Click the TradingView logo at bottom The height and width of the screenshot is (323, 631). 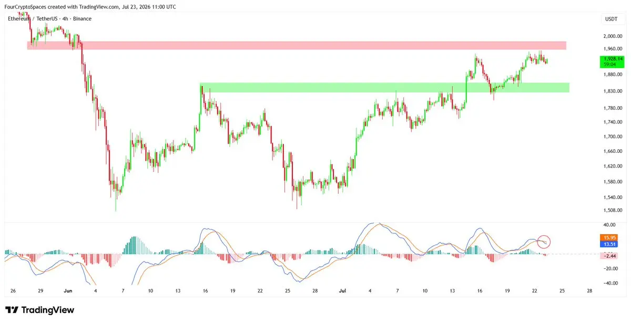tap(39, 310)
